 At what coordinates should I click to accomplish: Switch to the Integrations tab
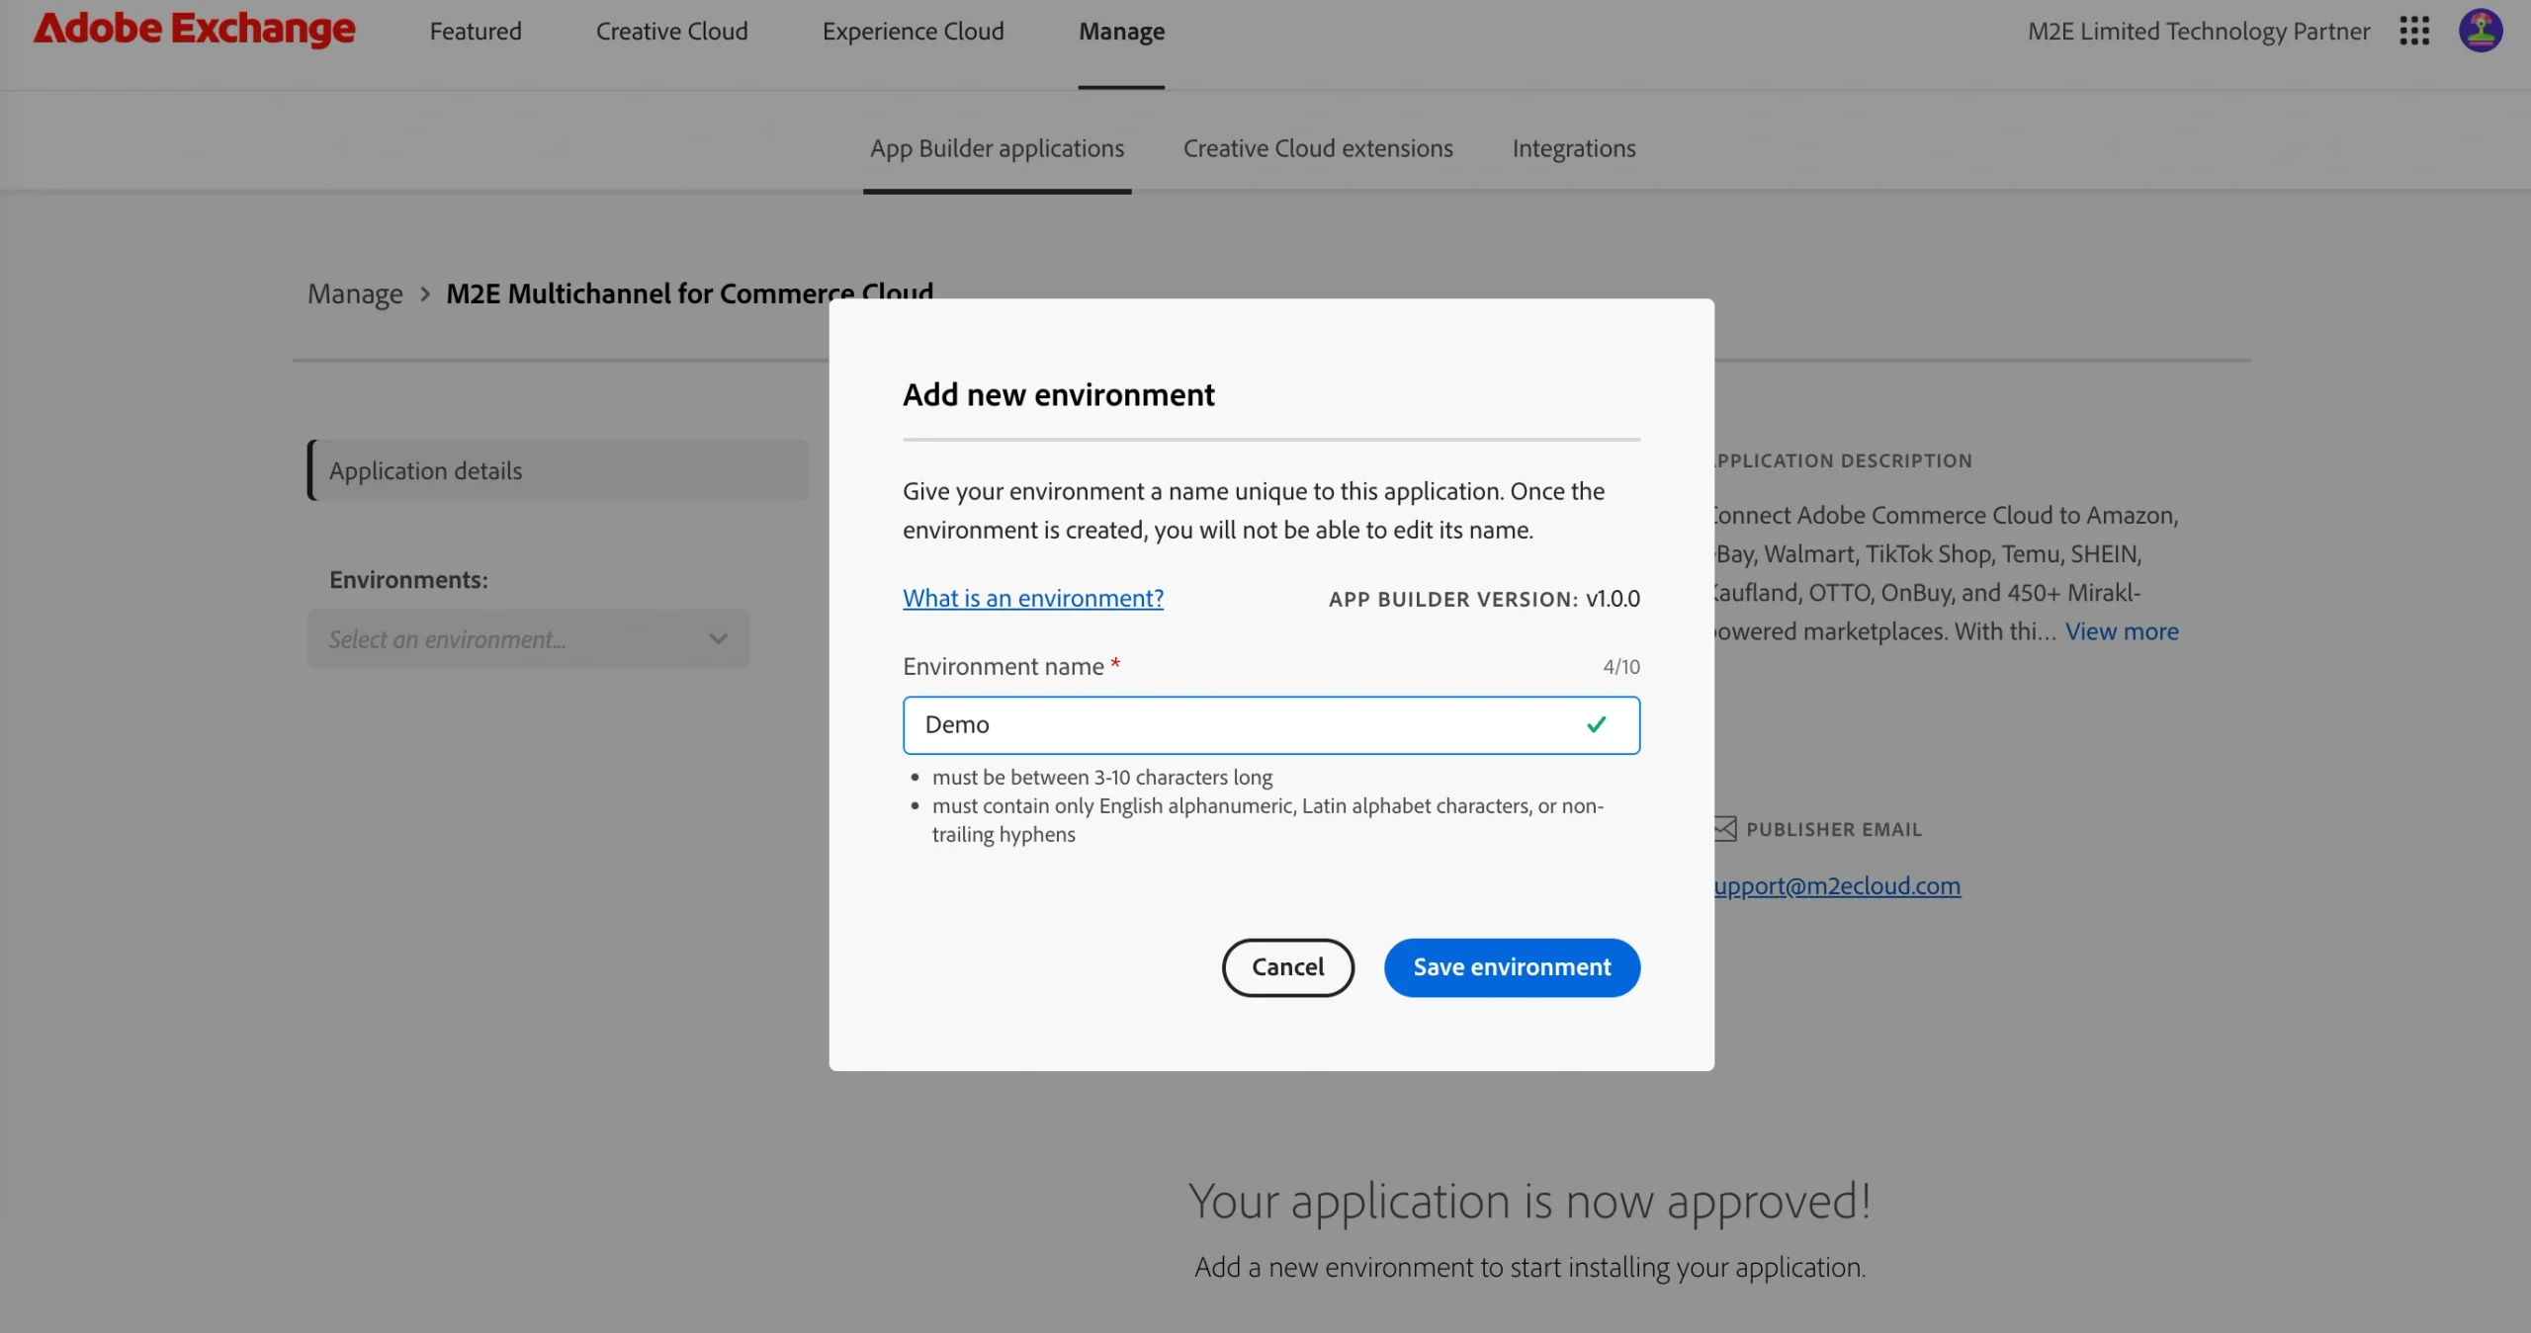point(1574,148)
